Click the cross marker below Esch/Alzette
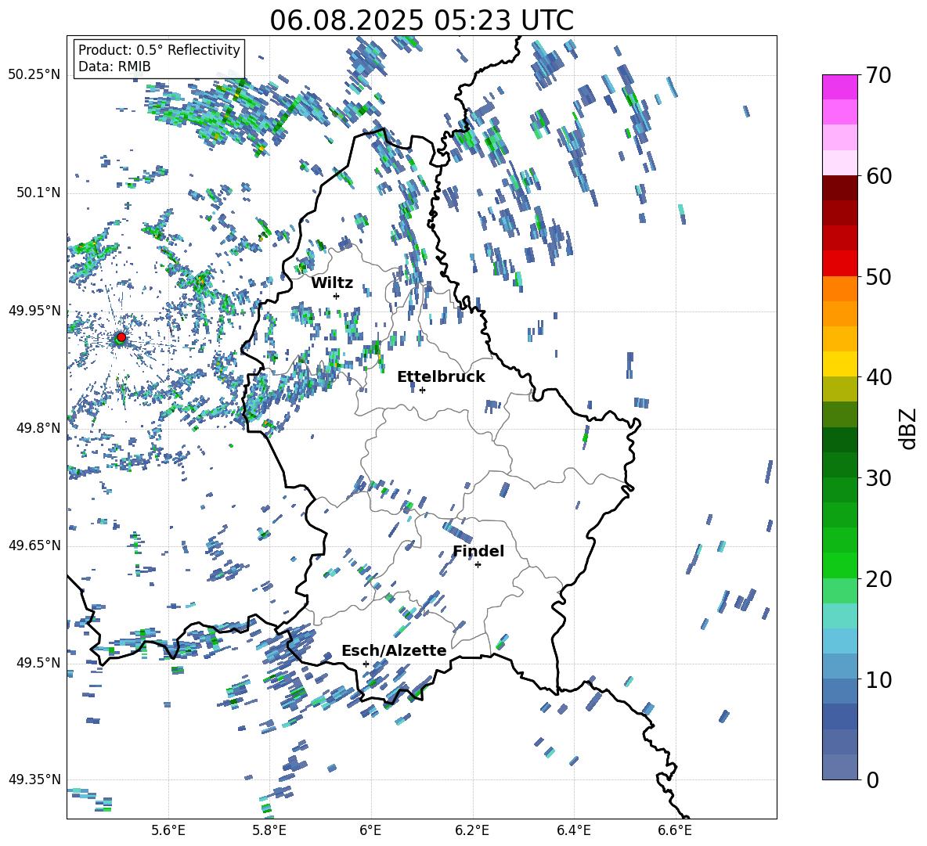The height and width of the screenshot is (846, 927). tap(366, 664)
